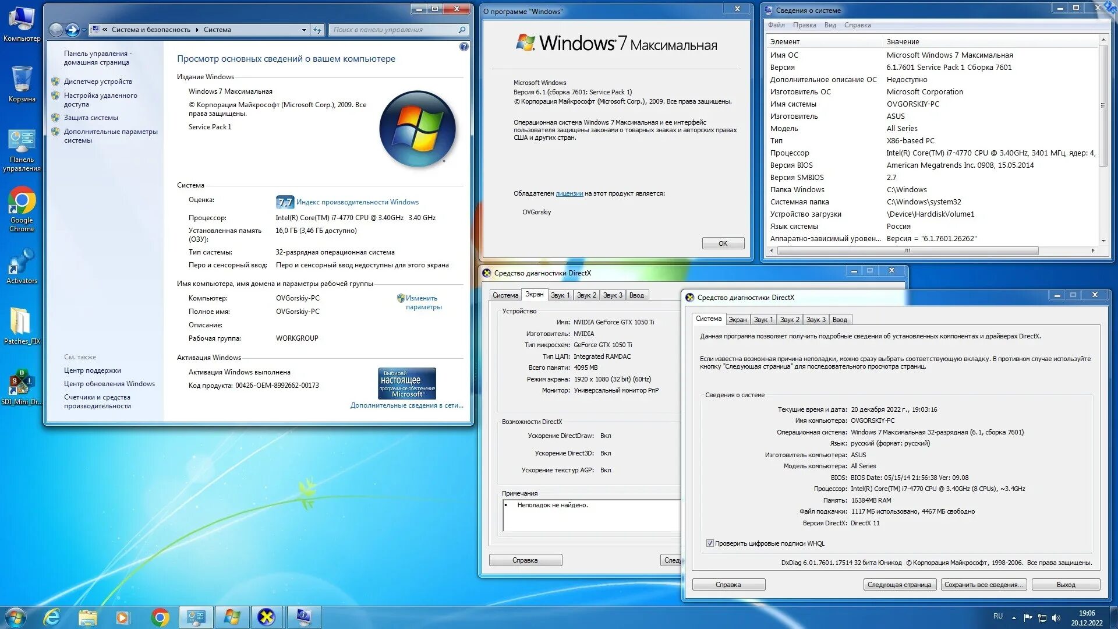Image resolution: width=1118 pixels, height=629 pixels.
Task: Switch to the Звук 1 tab
Action: (763, 320)
